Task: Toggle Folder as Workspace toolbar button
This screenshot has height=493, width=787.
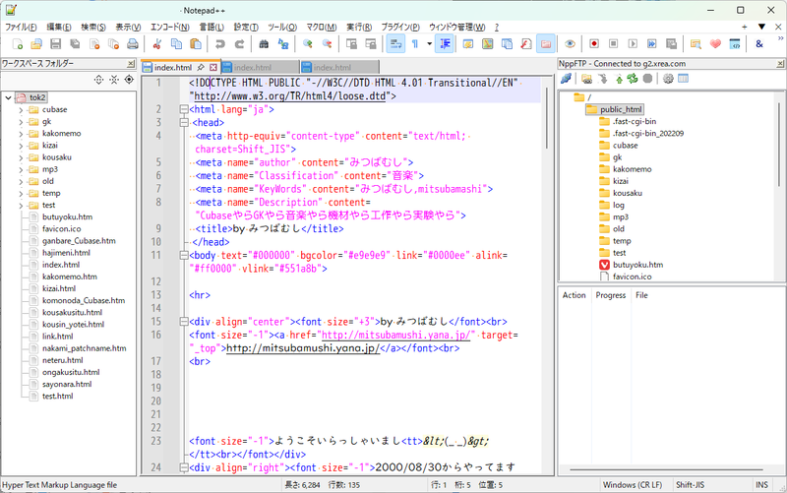Action: (x=546, y=44)
